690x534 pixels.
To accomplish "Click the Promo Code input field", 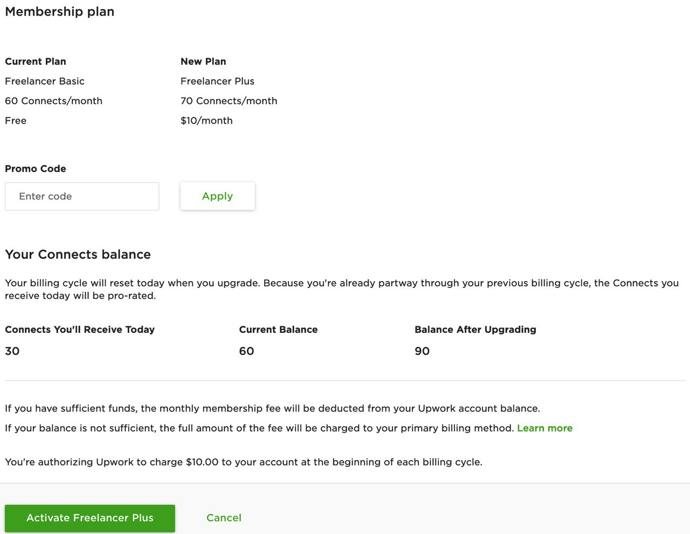I will (82, 196).
